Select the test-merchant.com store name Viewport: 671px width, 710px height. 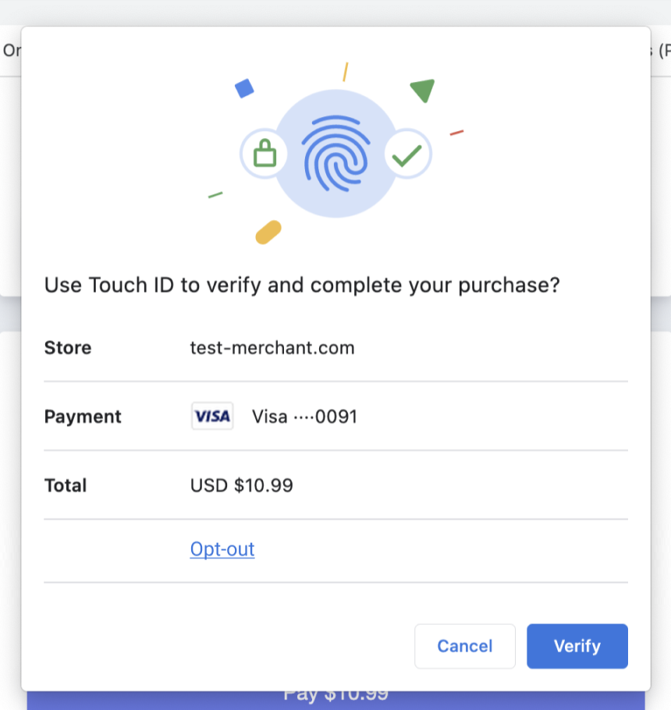tap(272, 348)
